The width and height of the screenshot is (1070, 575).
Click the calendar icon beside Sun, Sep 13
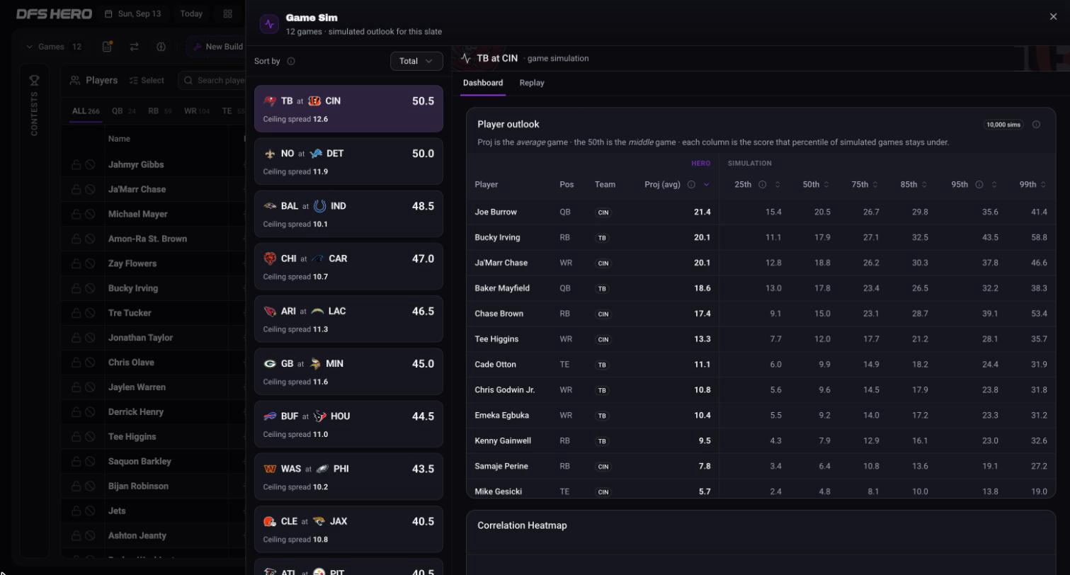click(x=108, y=14)
